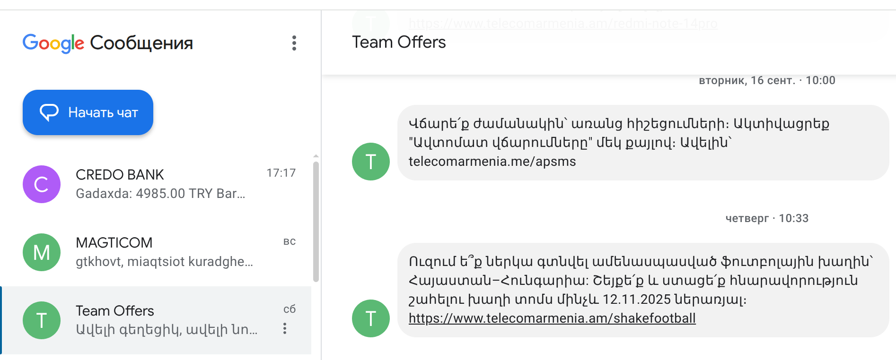Click the Google Сообщения logo
The height and width of the screenshot is (360, 896).
tap(108, 43)
